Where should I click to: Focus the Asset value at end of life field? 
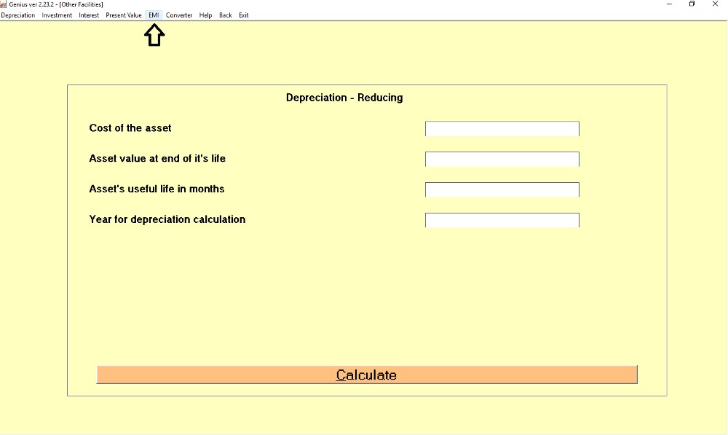coord(502,160)
